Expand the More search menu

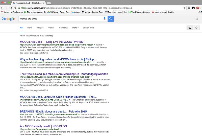[x=75, y=28]
